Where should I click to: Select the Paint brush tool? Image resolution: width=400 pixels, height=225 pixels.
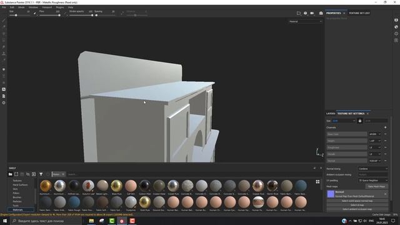(4, 20)
